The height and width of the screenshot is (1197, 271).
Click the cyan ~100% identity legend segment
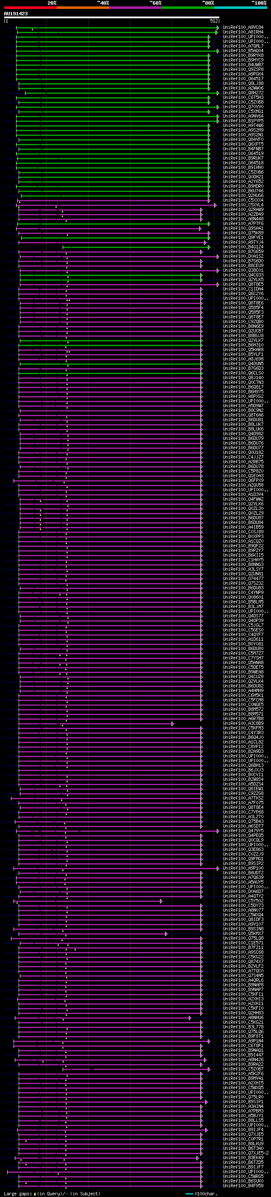point(241,7)
